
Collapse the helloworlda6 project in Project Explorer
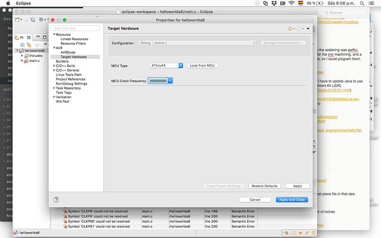click(18, 50)
